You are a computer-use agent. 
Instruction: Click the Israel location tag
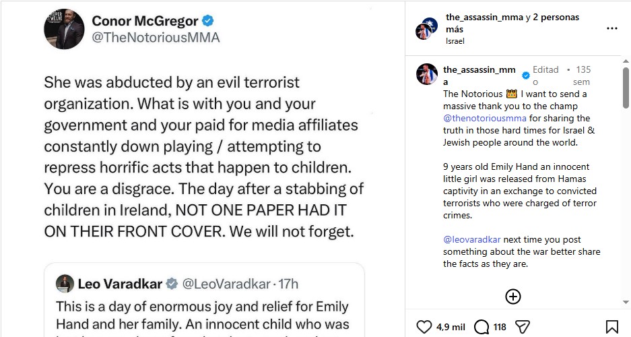(x=455, y=41)
